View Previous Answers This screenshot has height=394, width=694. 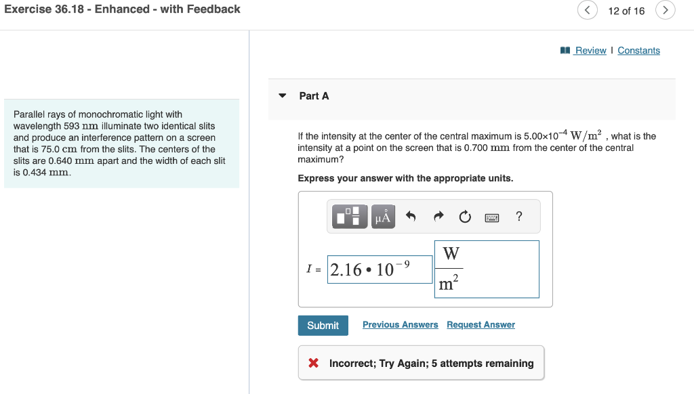pos(400,324)
